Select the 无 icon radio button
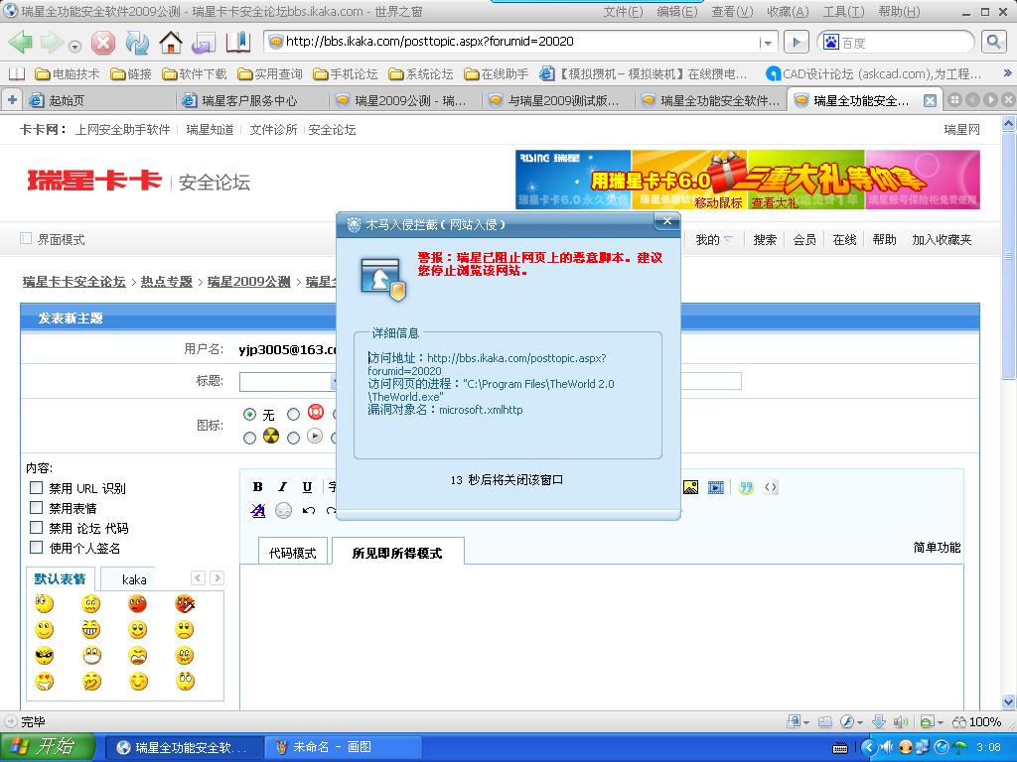1017x762 pixels. 249,414
